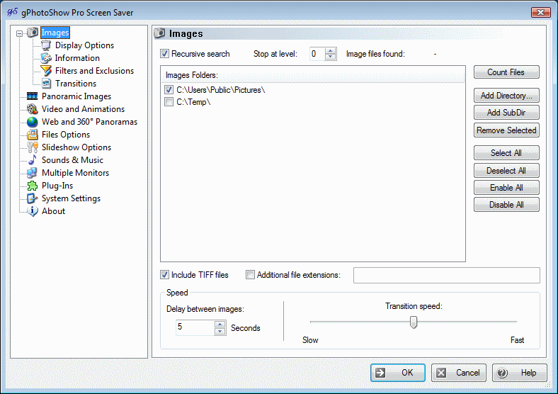The width and height of the screenshot is (558, 394).
Task: Click the Additional file extensions text box
Action: tap(447, 276)
